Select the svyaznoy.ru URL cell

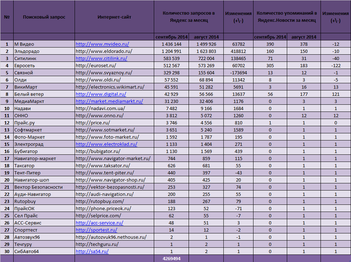pyautogui.click(x=114, y=73)
